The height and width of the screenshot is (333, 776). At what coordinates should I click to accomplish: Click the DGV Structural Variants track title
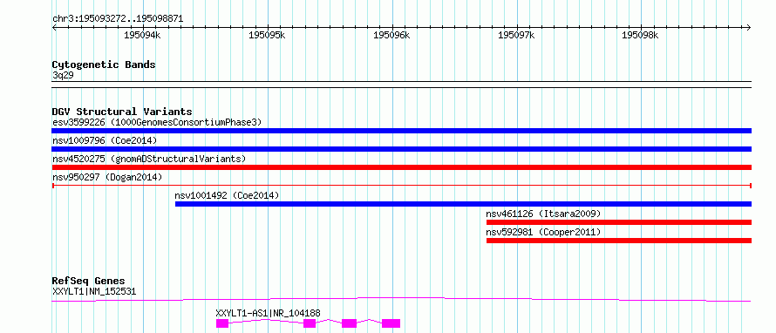coord(122,112)
